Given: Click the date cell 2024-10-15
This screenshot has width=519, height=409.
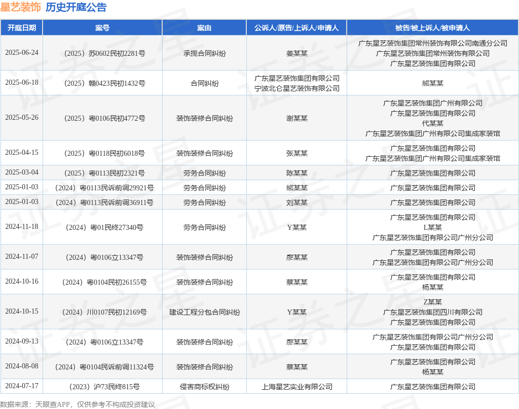Looking at the screenshot, I should (x=21, y=311).
